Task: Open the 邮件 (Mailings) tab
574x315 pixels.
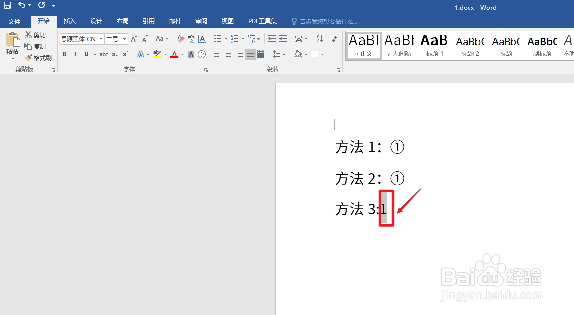Action: (175, 21)
